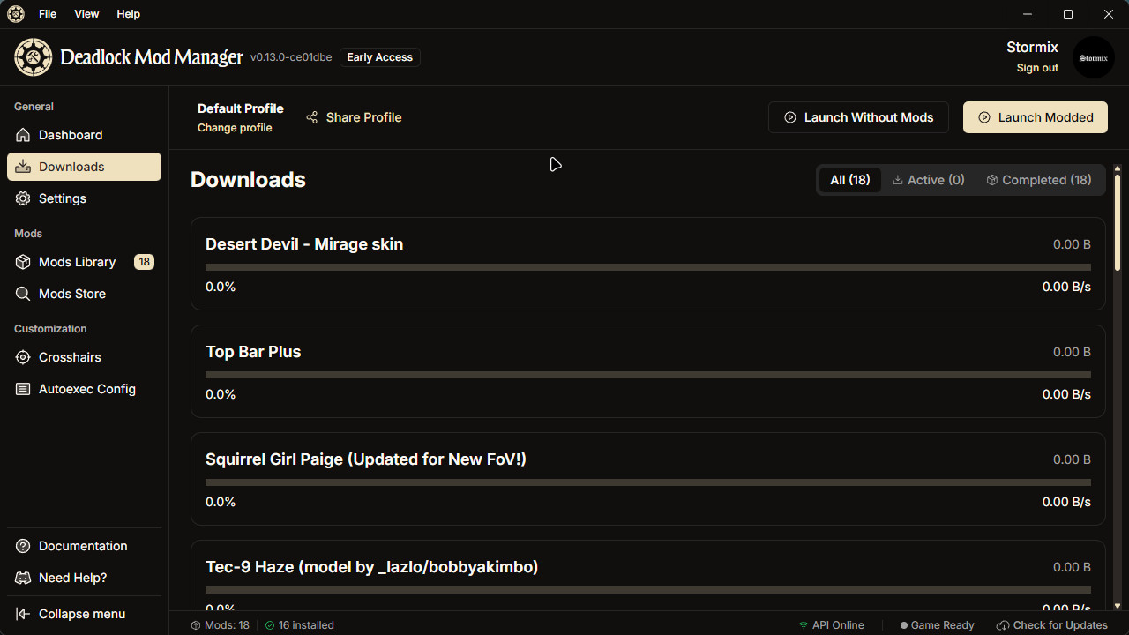Collapse the sidebar menu

click(x=23, y=614)
